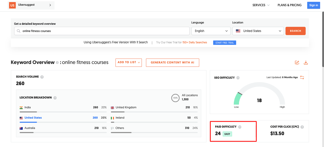This screenshot has height=147, width=324.
Task: Click the United States flag in the breakdown
Action: 21,118
